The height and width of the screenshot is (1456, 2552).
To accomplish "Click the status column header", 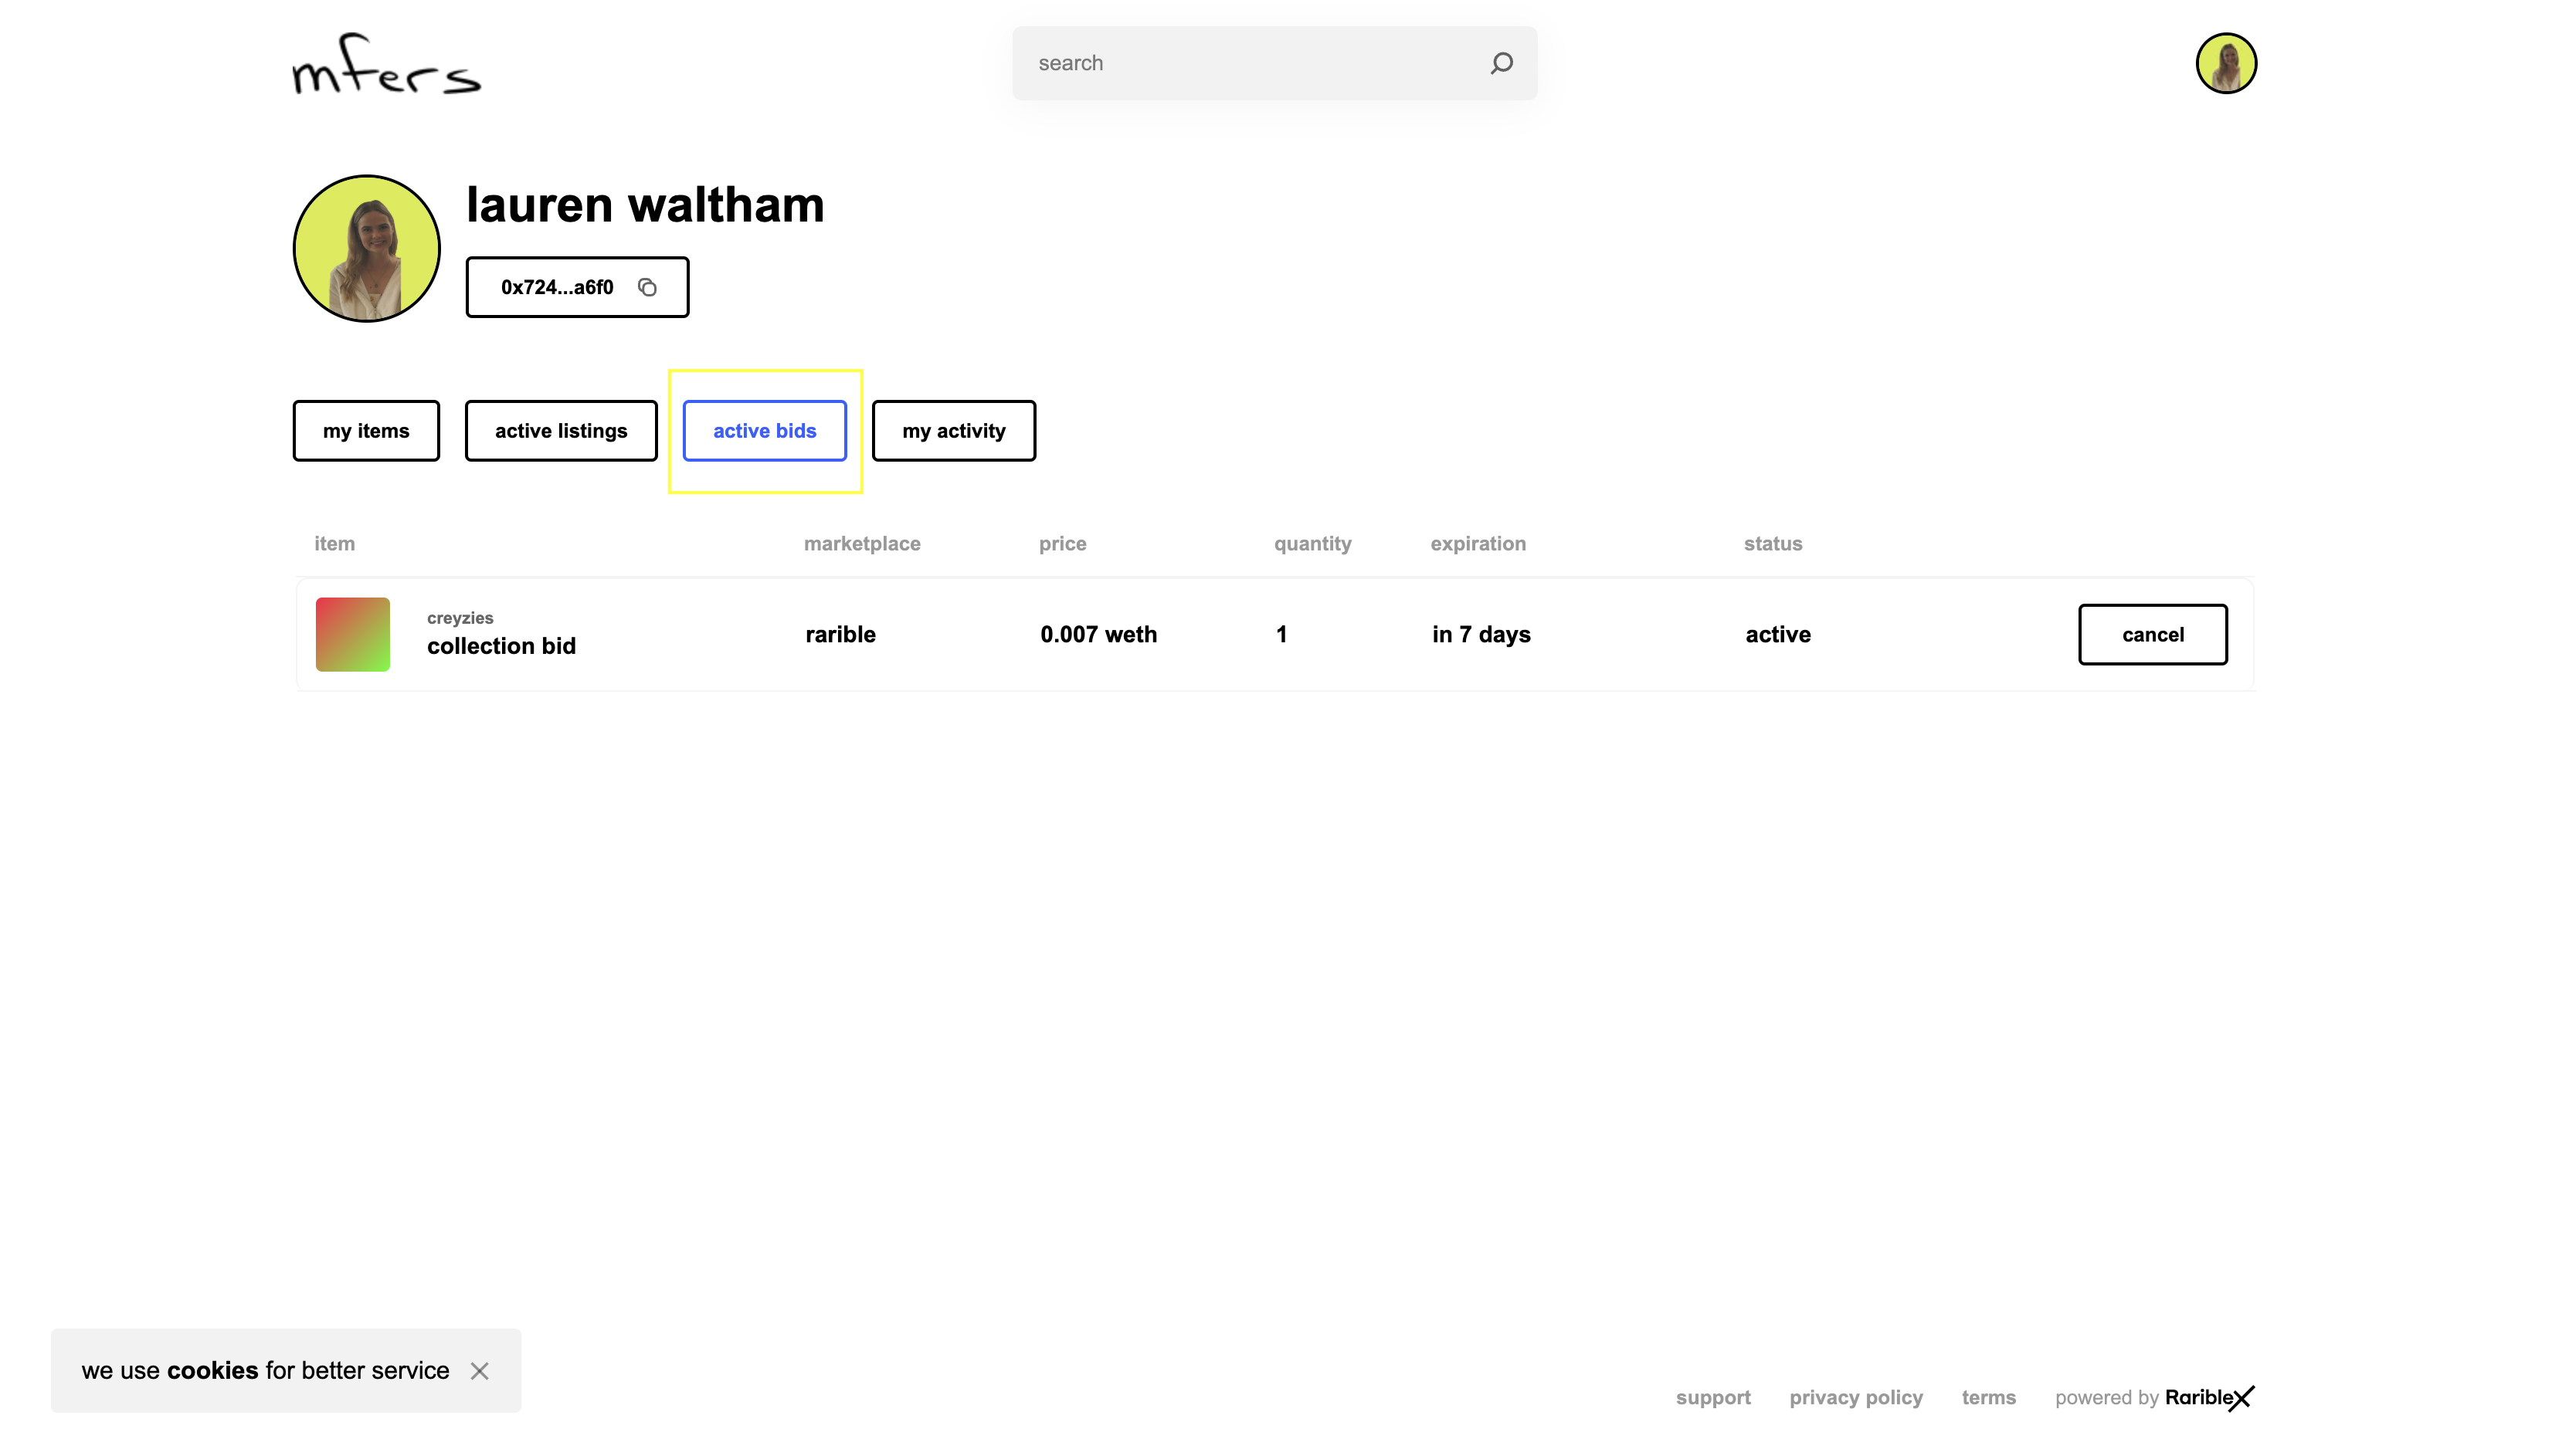I will click(1773, 543).
